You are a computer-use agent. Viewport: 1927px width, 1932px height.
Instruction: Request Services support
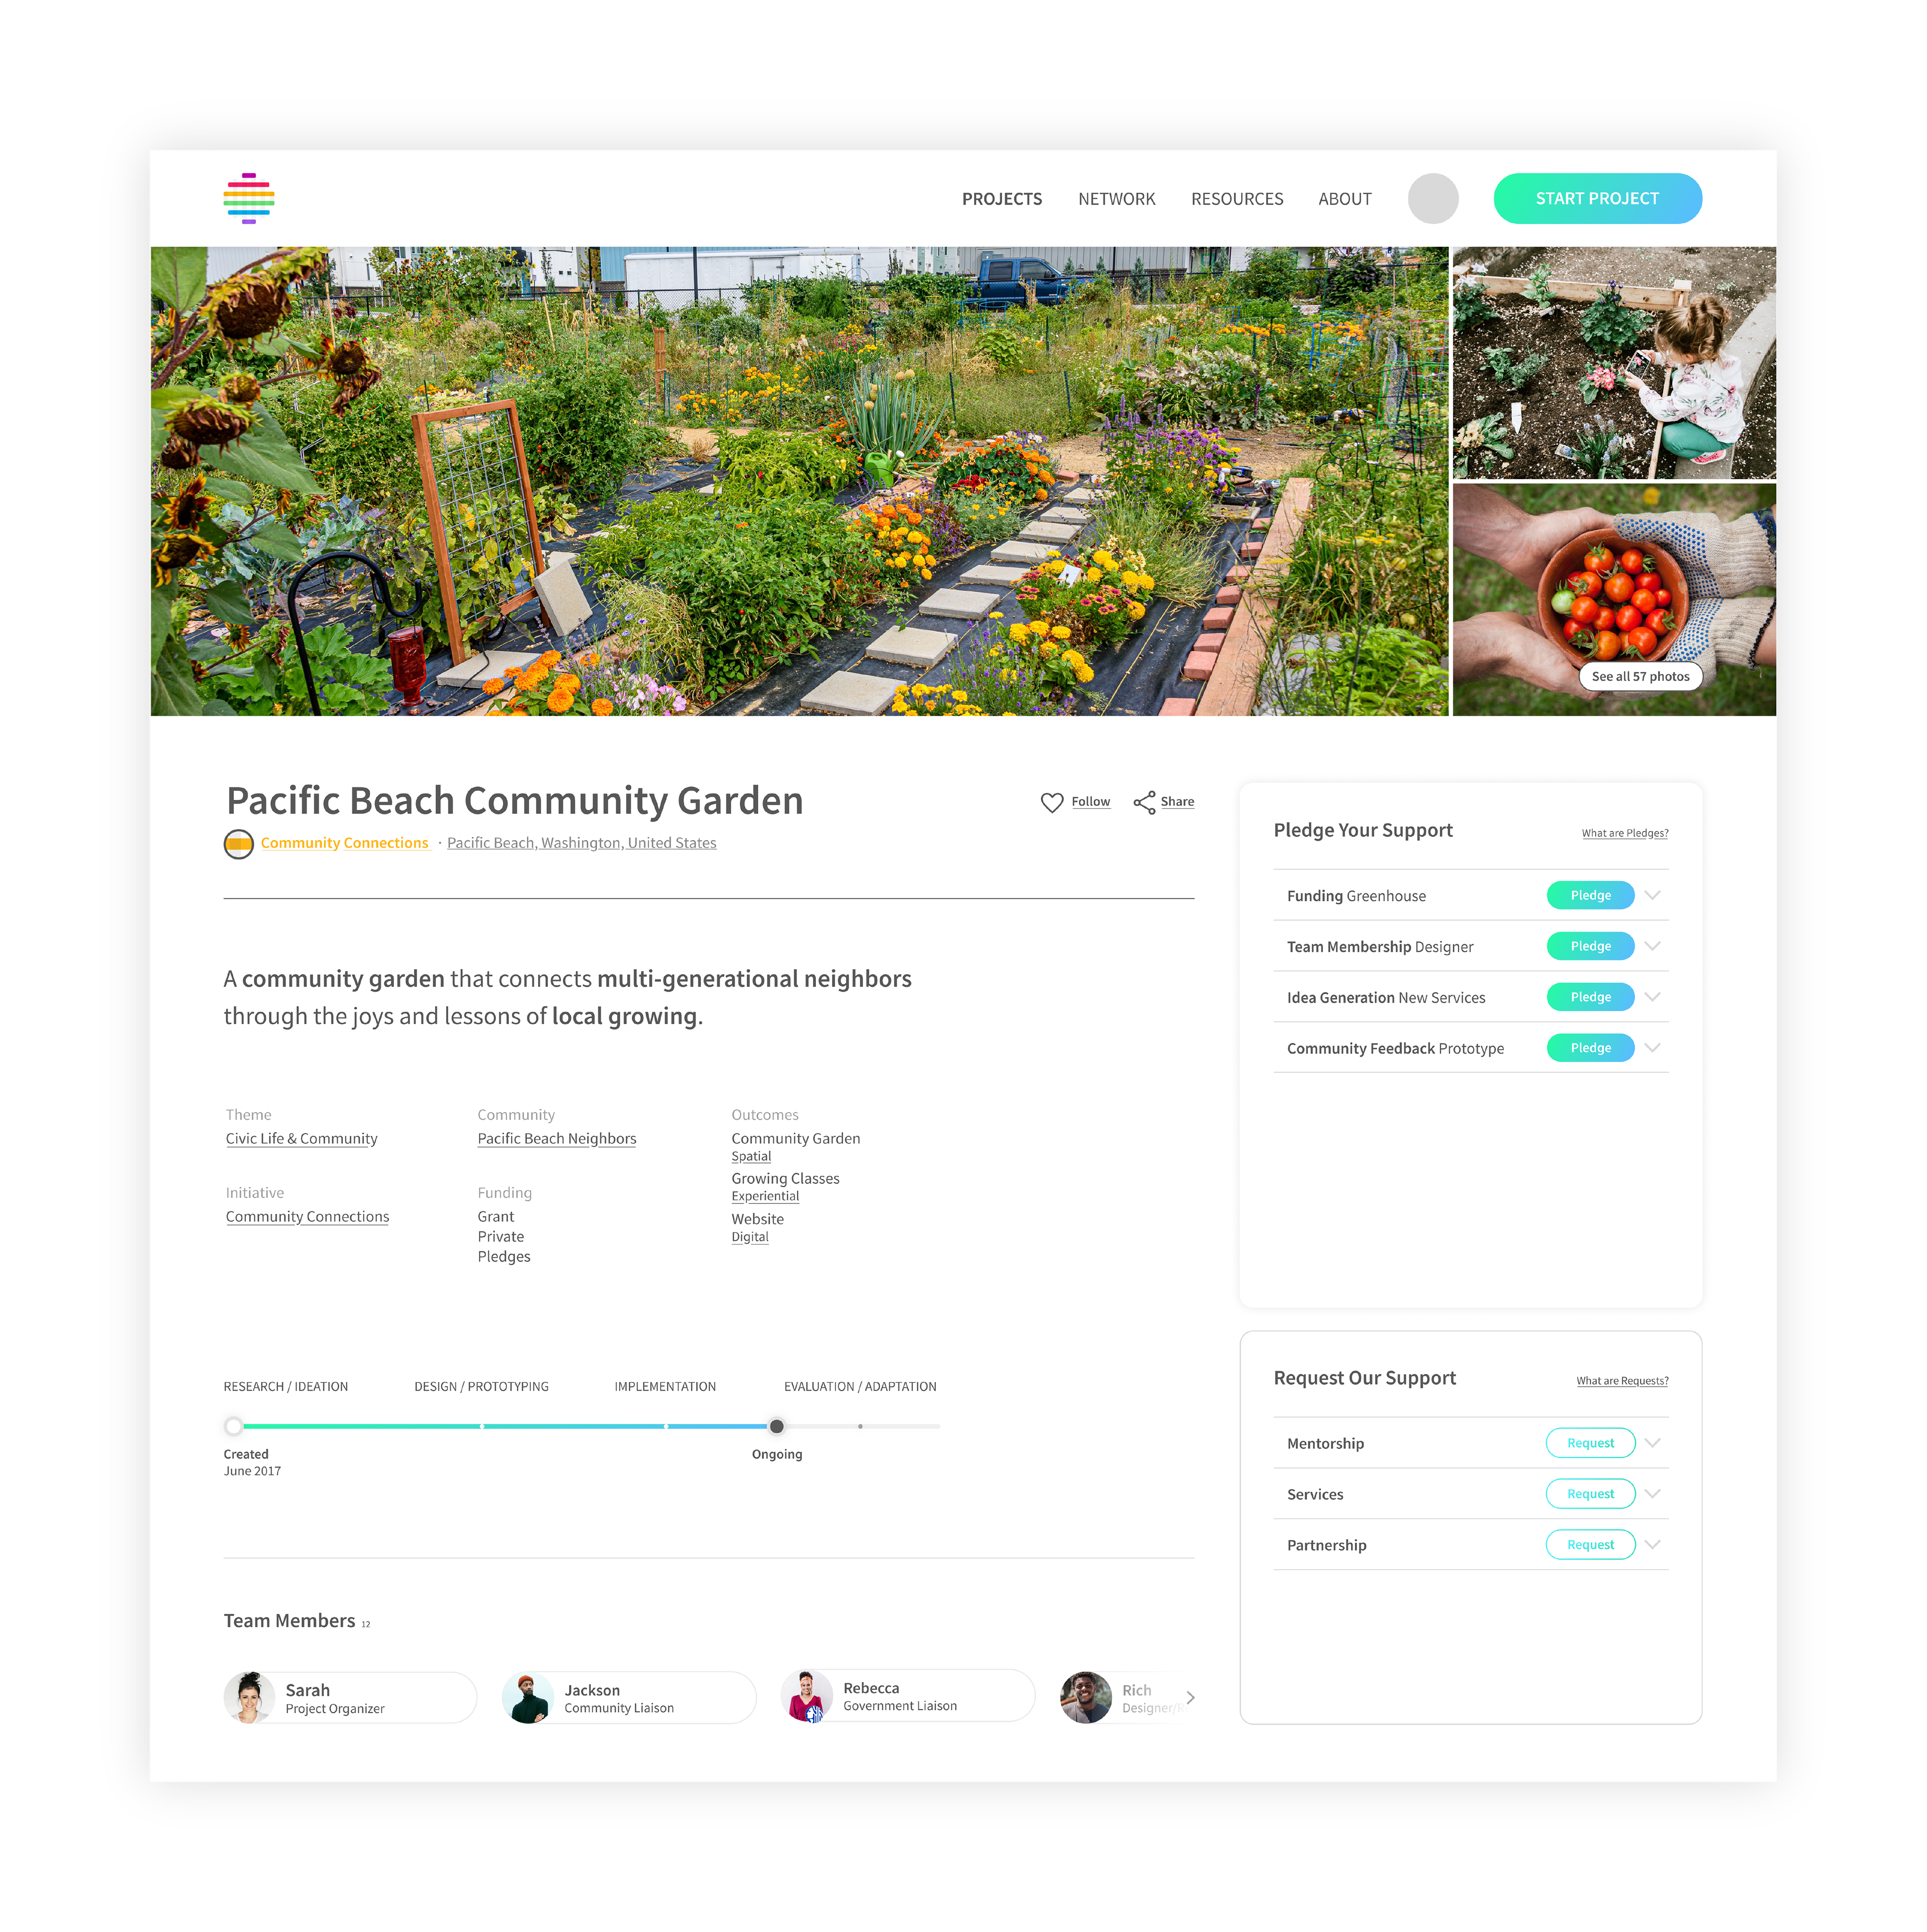[1590, 1494]
